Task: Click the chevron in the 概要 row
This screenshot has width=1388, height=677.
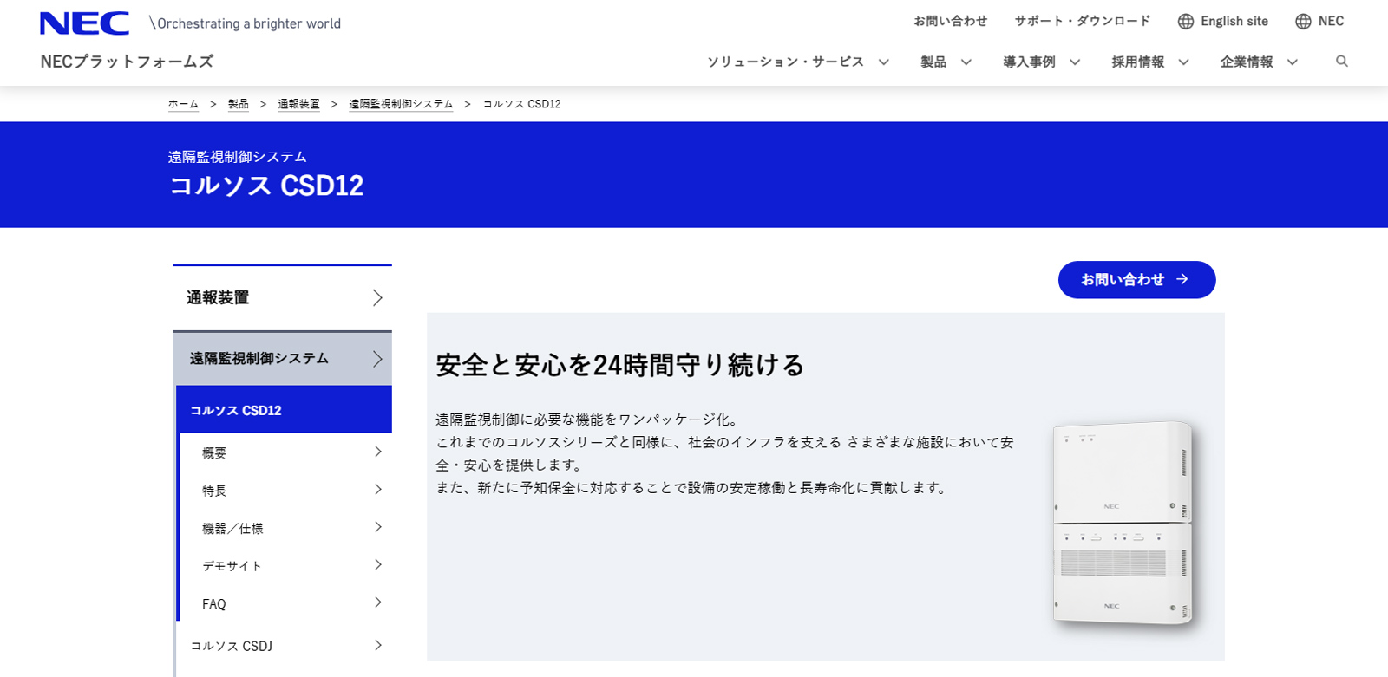Action: pyautogui.click(x=378, y=452)
